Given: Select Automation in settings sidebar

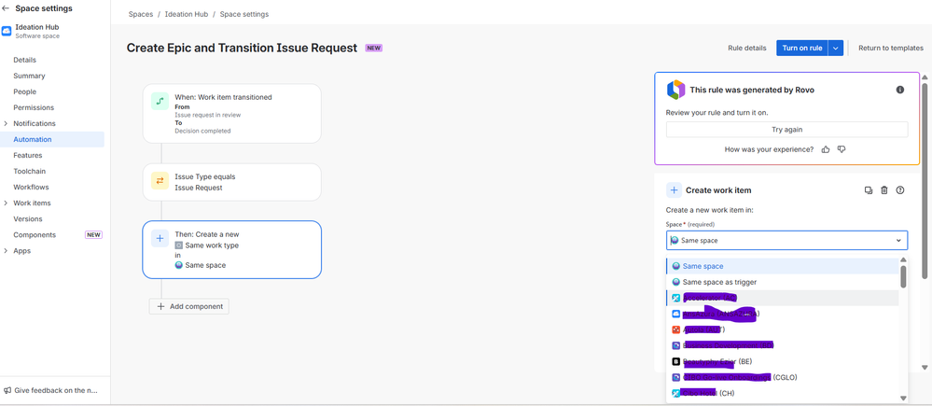Looking at the screenshot, I should [x=52, y=140].
